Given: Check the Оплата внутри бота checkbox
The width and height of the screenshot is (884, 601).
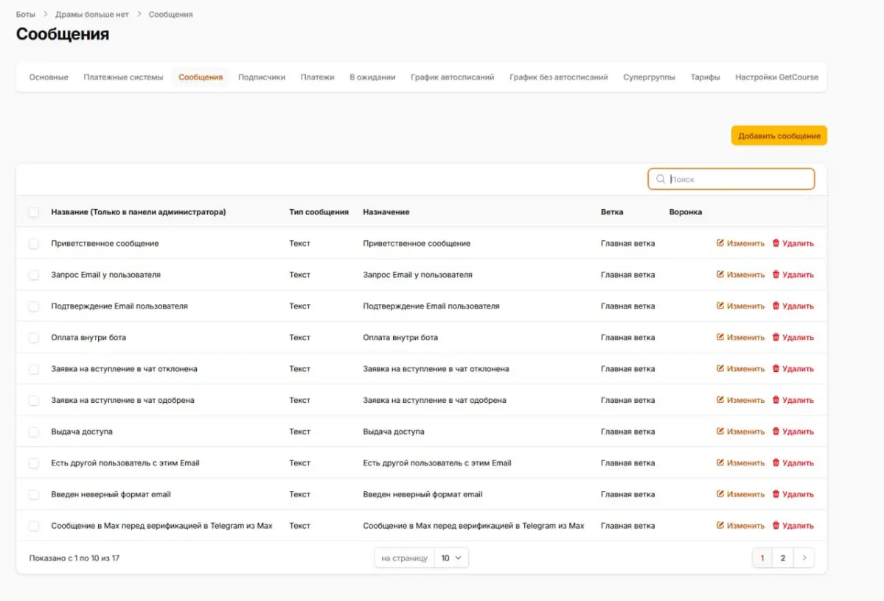Looking at the screenshot, I should click(x=34, y=337).
